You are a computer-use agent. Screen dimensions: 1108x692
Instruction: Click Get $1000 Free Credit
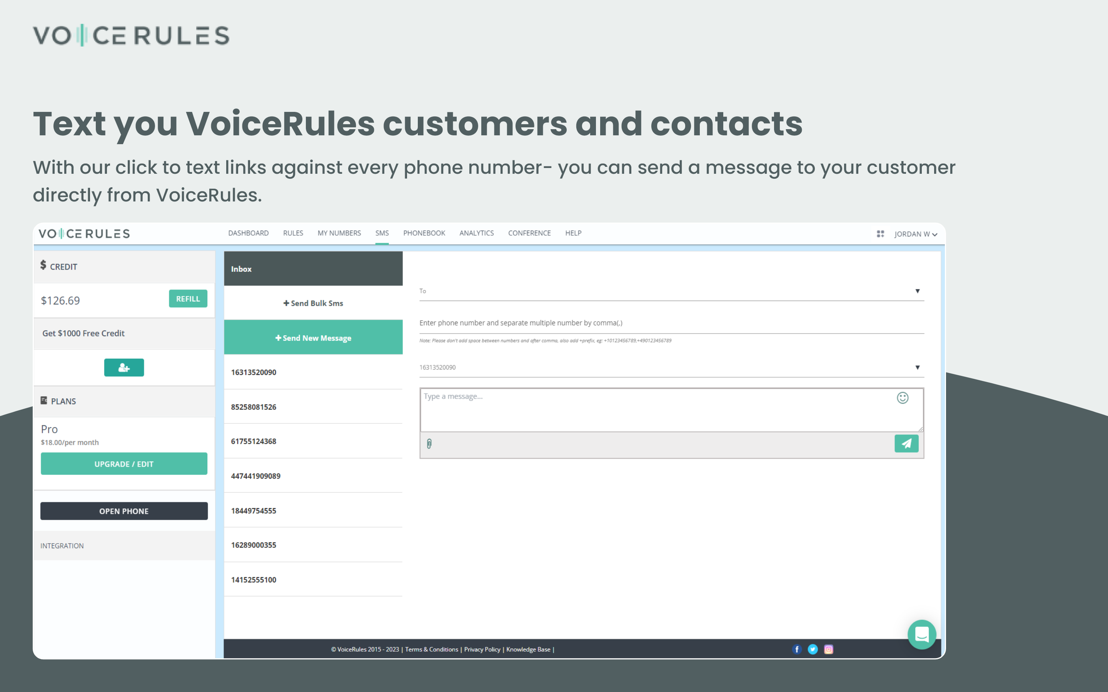coord(83,333)
